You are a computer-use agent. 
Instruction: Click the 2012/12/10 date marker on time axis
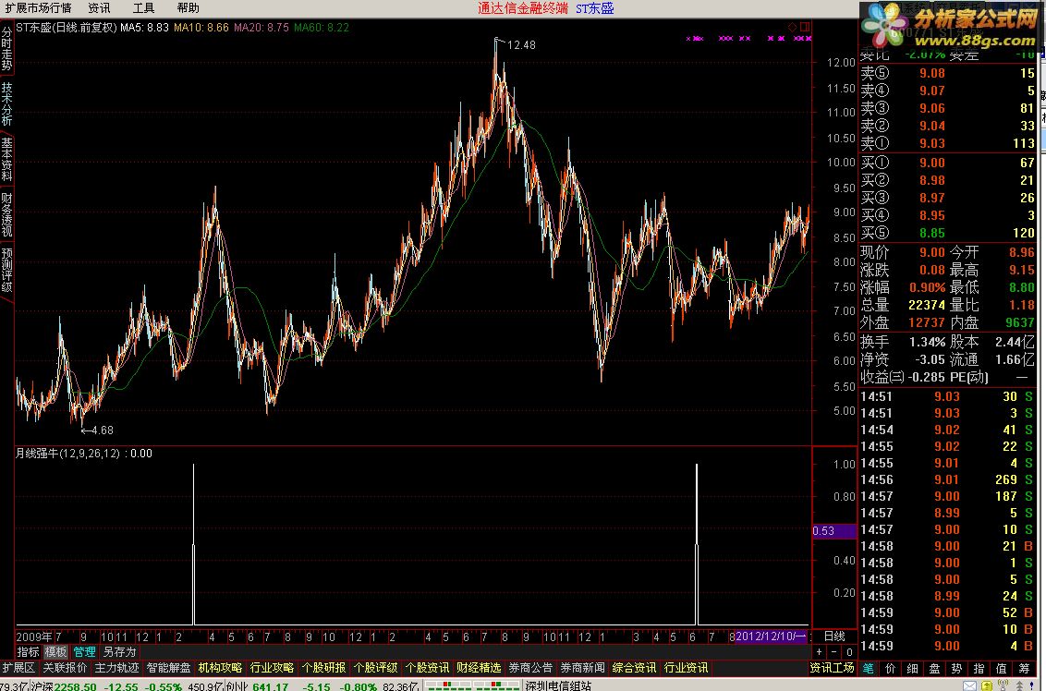(772, 636)
